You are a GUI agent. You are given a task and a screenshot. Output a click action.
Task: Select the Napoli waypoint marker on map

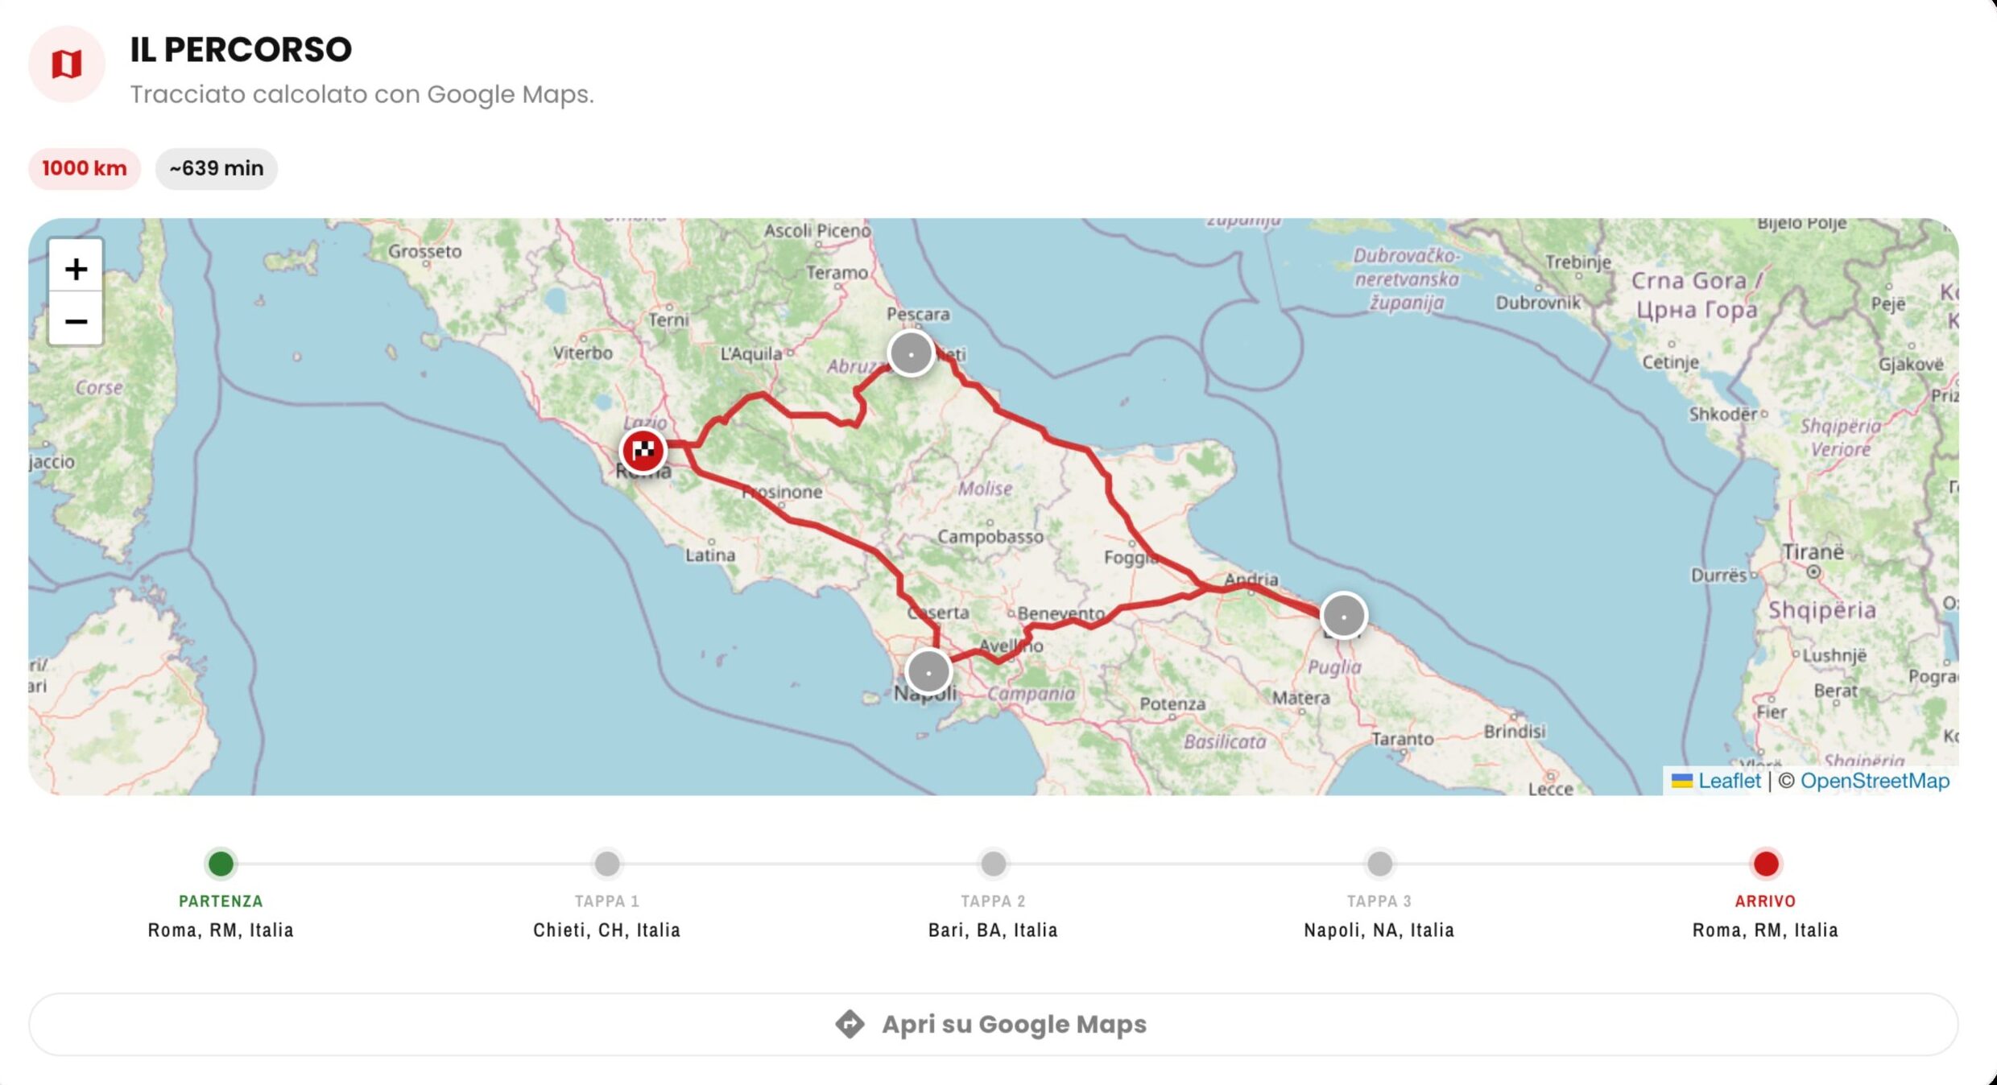(x=928, y=671)
